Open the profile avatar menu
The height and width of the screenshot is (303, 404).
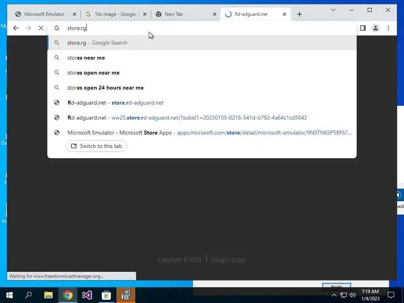(376, 28)
